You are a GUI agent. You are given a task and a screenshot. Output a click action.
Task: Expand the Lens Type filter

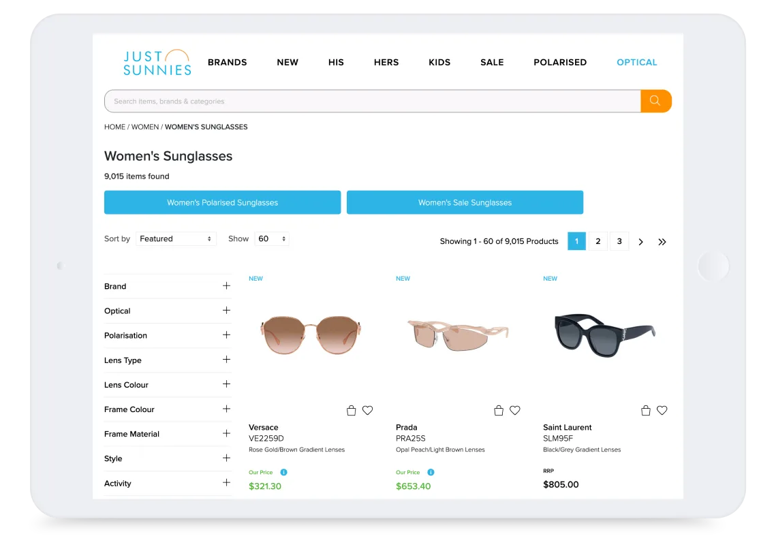[x=168, y=360]
